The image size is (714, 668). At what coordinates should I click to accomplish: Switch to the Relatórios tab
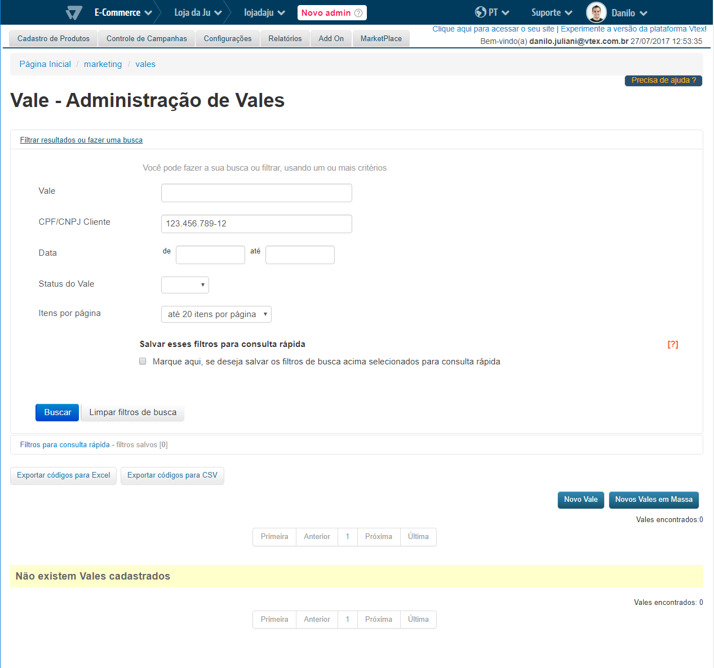click(285, 39)
